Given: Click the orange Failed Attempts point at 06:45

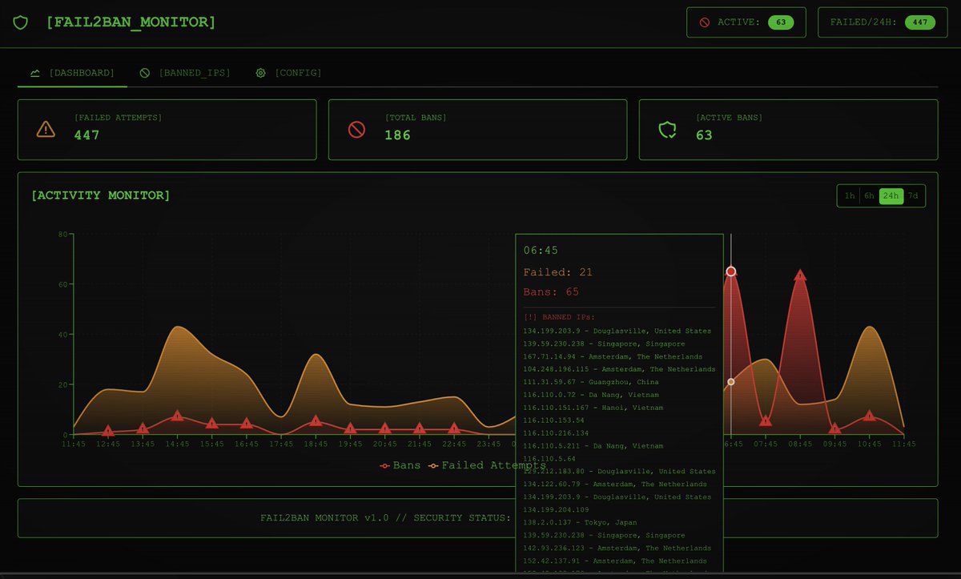Looking at the screenshot, I should tap(731, 382).
